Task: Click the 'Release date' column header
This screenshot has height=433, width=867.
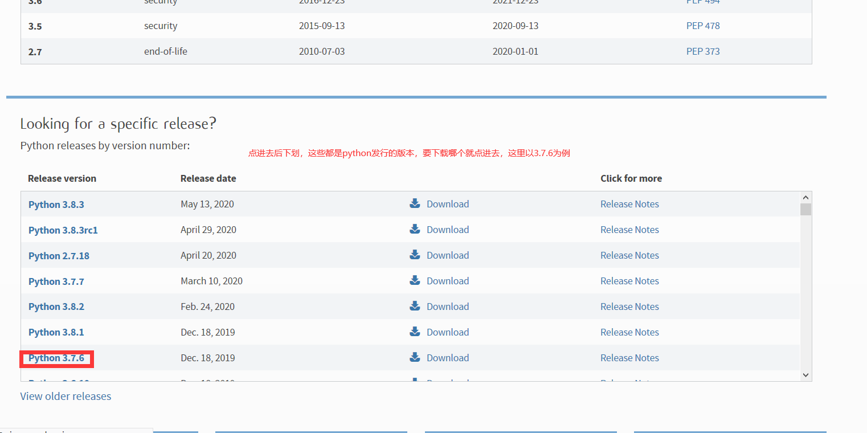Action: point(208,178)
